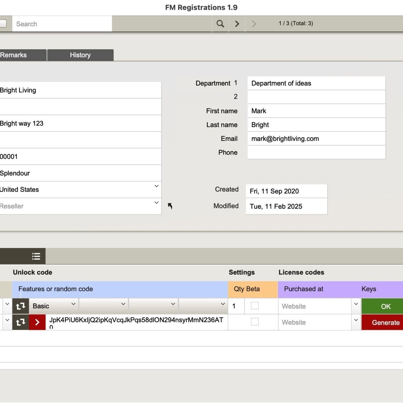The height and width of the screenshot is (403, 403).
Task: Click the arrow icon beside Reseller field
Action: 170,206
